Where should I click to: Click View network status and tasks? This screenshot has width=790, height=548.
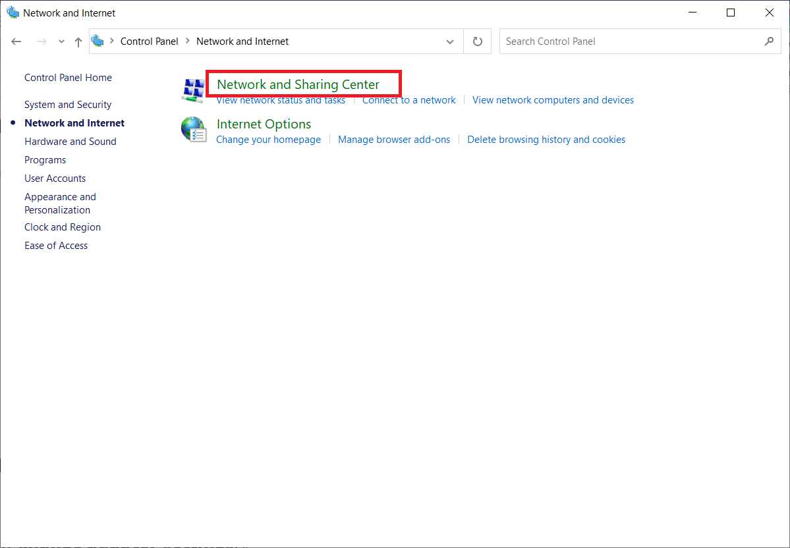(281, 99)
